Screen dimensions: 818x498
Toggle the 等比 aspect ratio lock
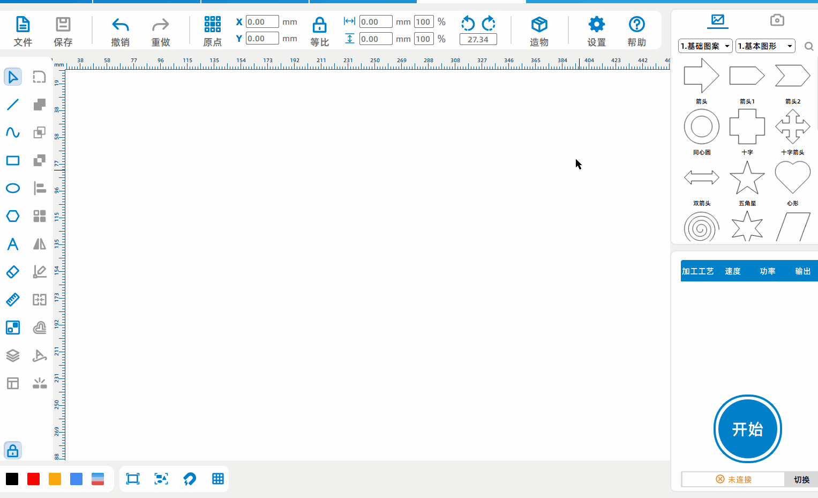pyautogui.click(x=319, y=25)
